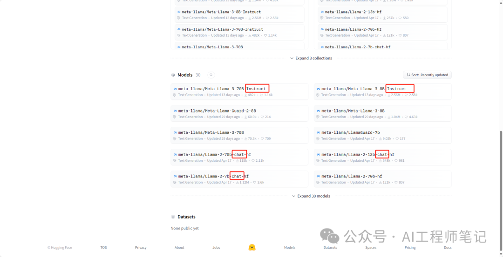
Task: Open meta-llama/Llama-2-7b-chat-hf in Models list
Action: click(239, 179)
